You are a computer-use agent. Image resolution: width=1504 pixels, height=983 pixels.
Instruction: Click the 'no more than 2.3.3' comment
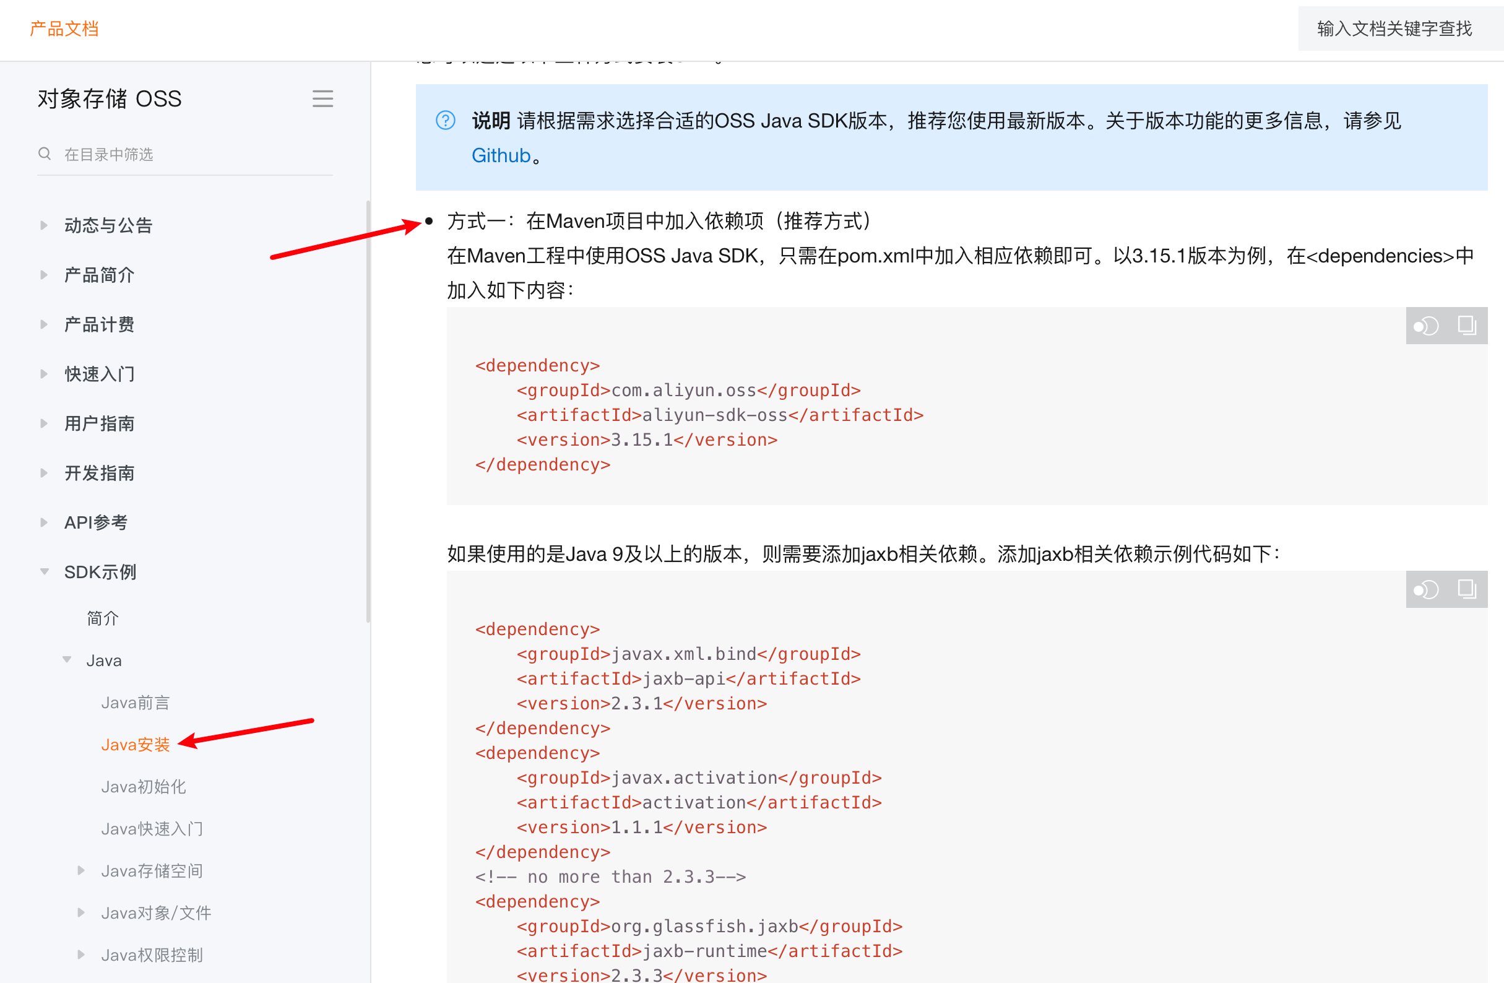[x=610, y=877]
